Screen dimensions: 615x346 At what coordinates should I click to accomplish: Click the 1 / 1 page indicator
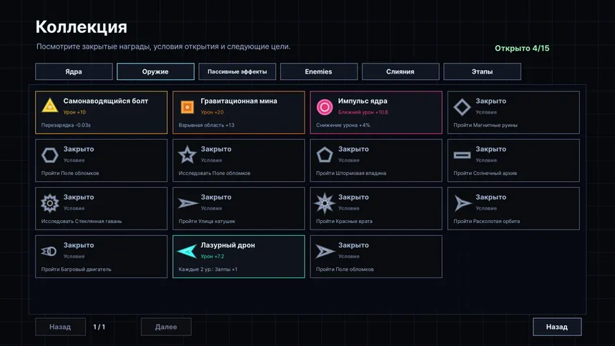coord(99,327)
